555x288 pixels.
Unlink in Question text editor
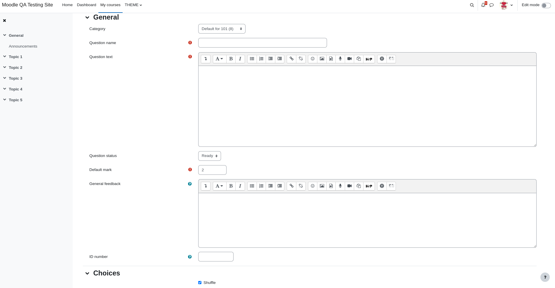[x=301, y=59]
